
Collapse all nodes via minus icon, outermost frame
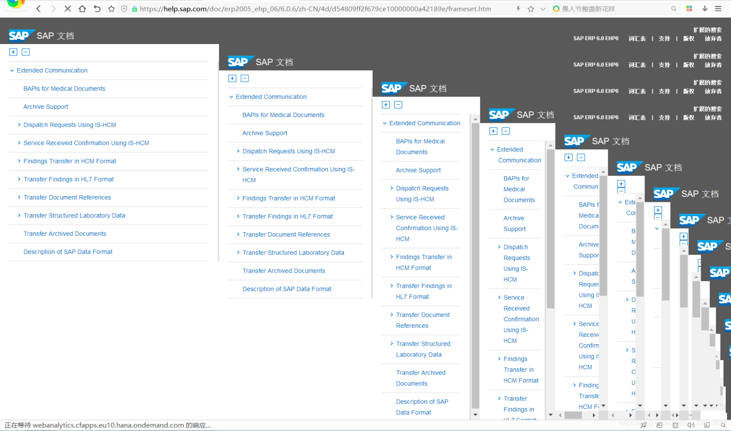tap(26, 52)
